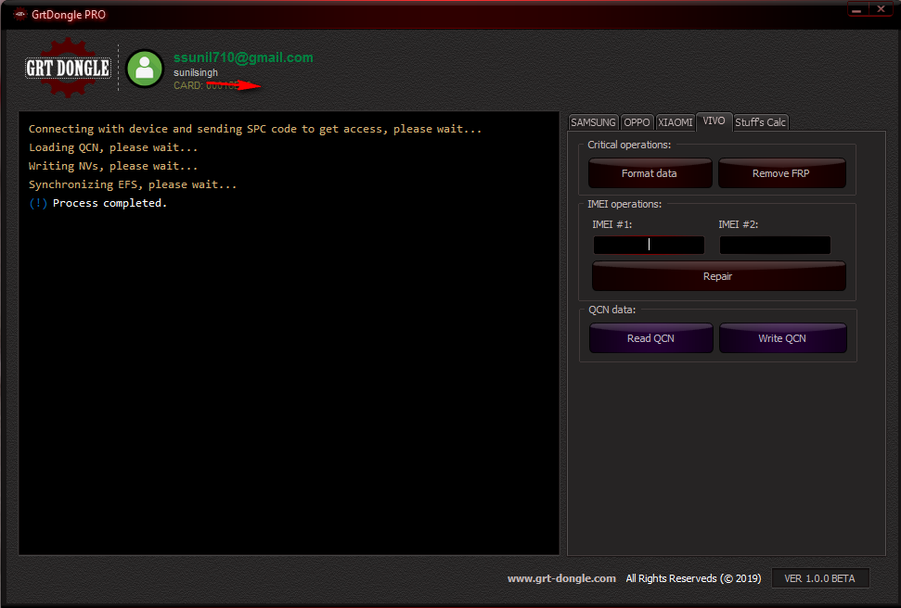Click the ssunil710@gmail.com account email
The height and width of the screenshot is (608, 901).
[243, 57]
